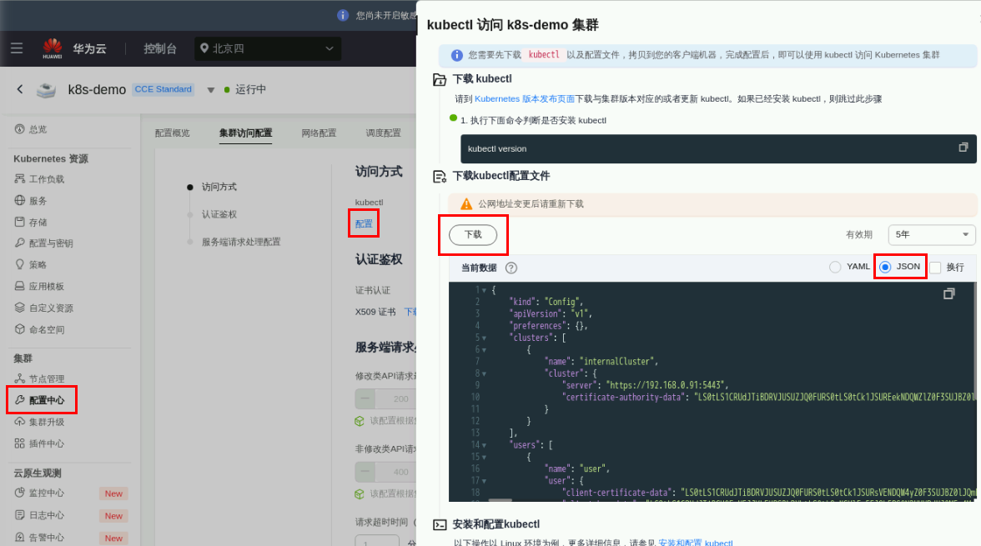Open 安装和配置 kubectl link
Viewport: 981px width, 546px height.
(695, 542)
